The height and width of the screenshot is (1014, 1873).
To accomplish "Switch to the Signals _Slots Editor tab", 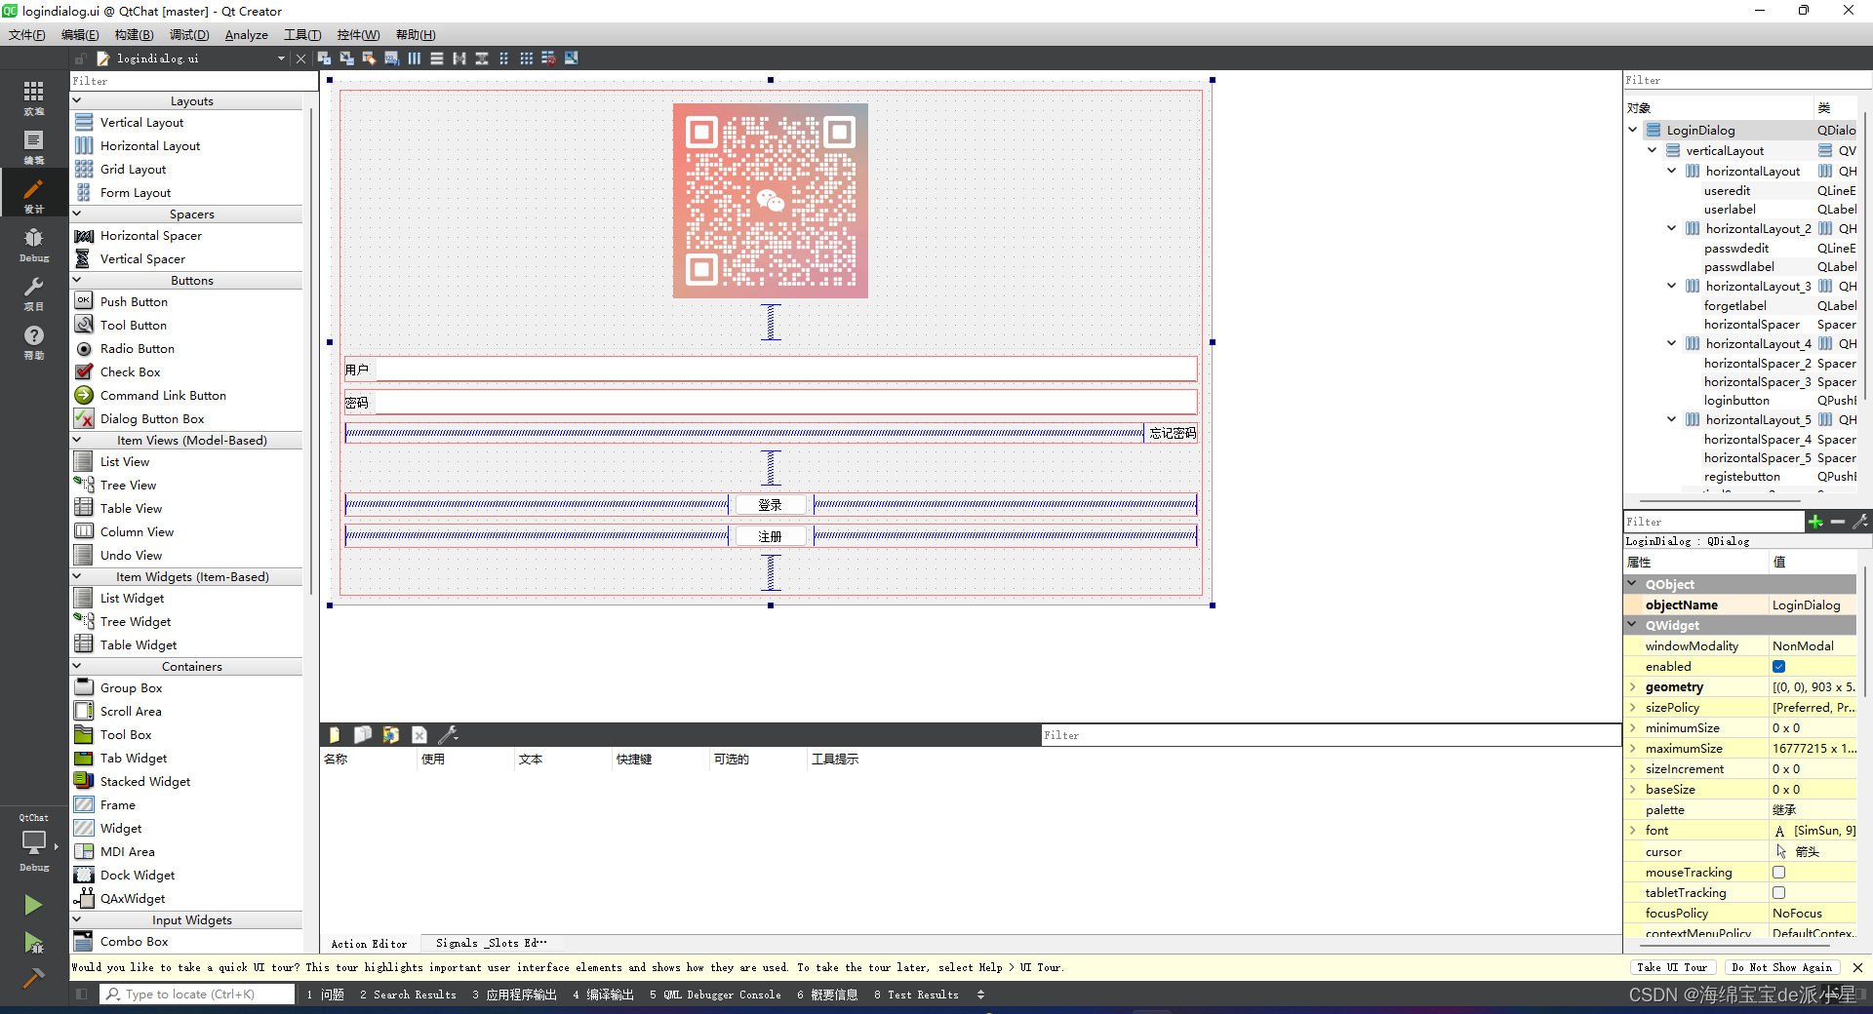I will [492, 943].
